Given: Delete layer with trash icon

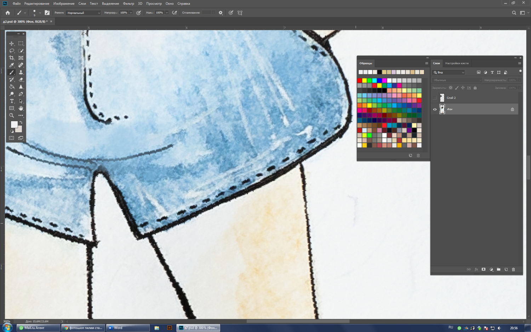Looking at the screenshot, I should (513, 270).
